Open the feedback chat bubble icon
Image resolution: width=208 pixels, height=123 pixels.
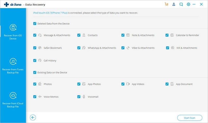[181, 4]
